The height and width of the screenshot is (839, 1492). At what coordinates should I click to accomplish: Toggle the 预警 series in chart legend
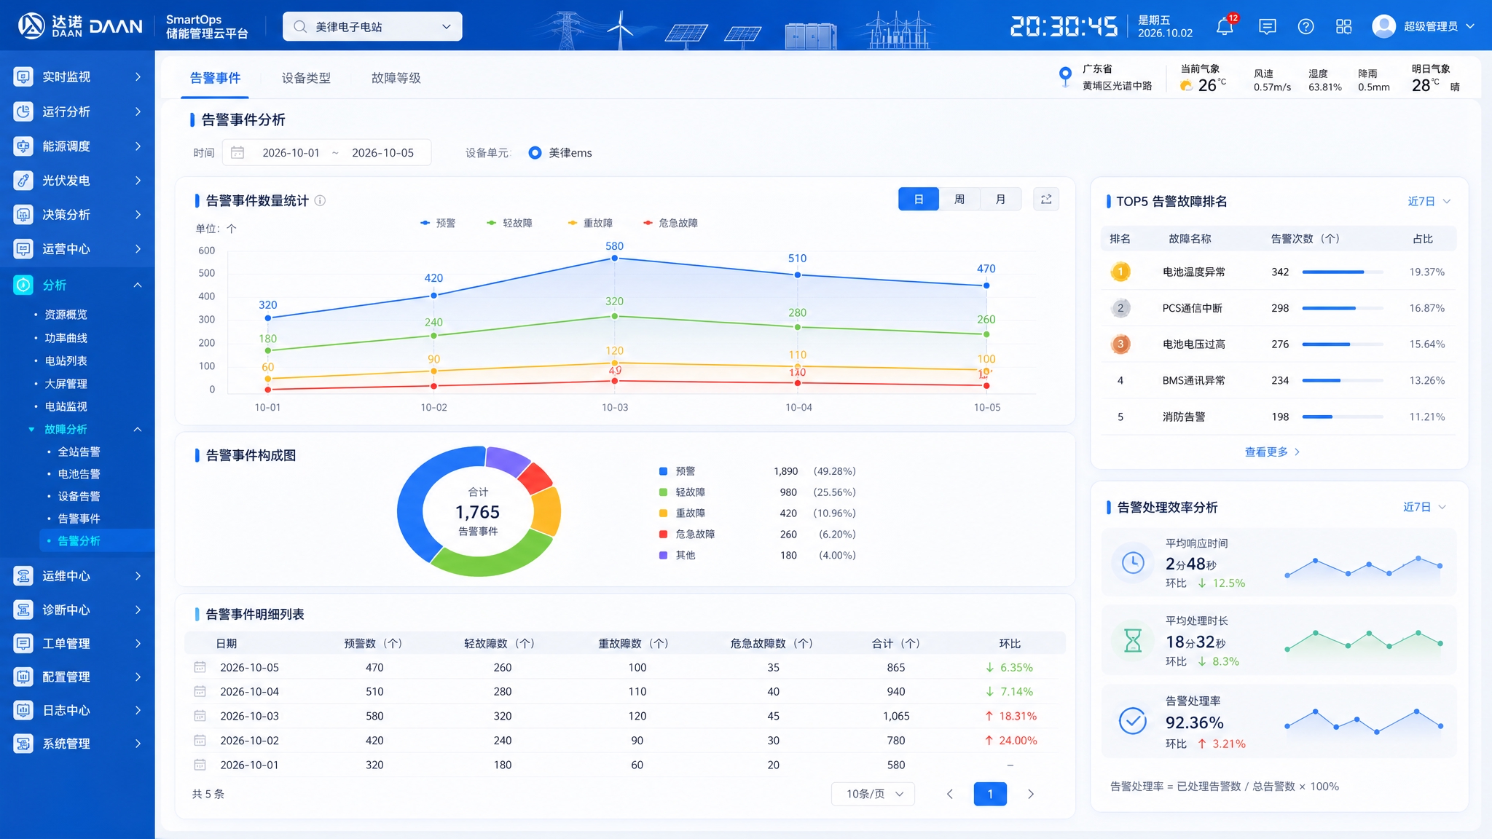(x=438, y=223)
